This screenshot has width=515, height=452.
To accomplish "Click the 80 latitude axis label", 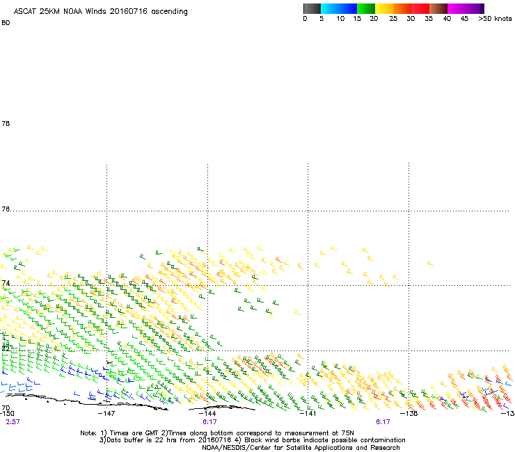I will 6,23.
